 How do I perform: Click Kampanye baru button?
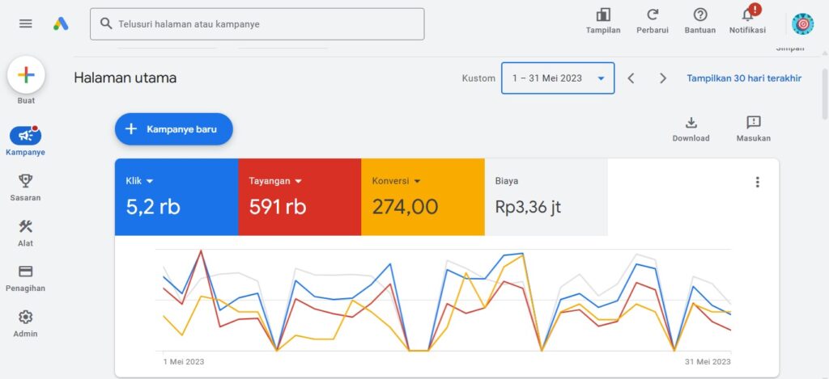coord(173,129)
